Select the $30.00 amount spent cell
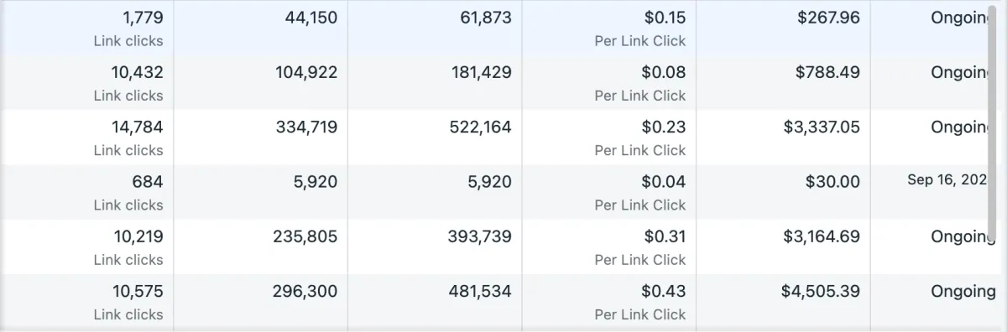The image size is (1007, 332). pos(783,192)
